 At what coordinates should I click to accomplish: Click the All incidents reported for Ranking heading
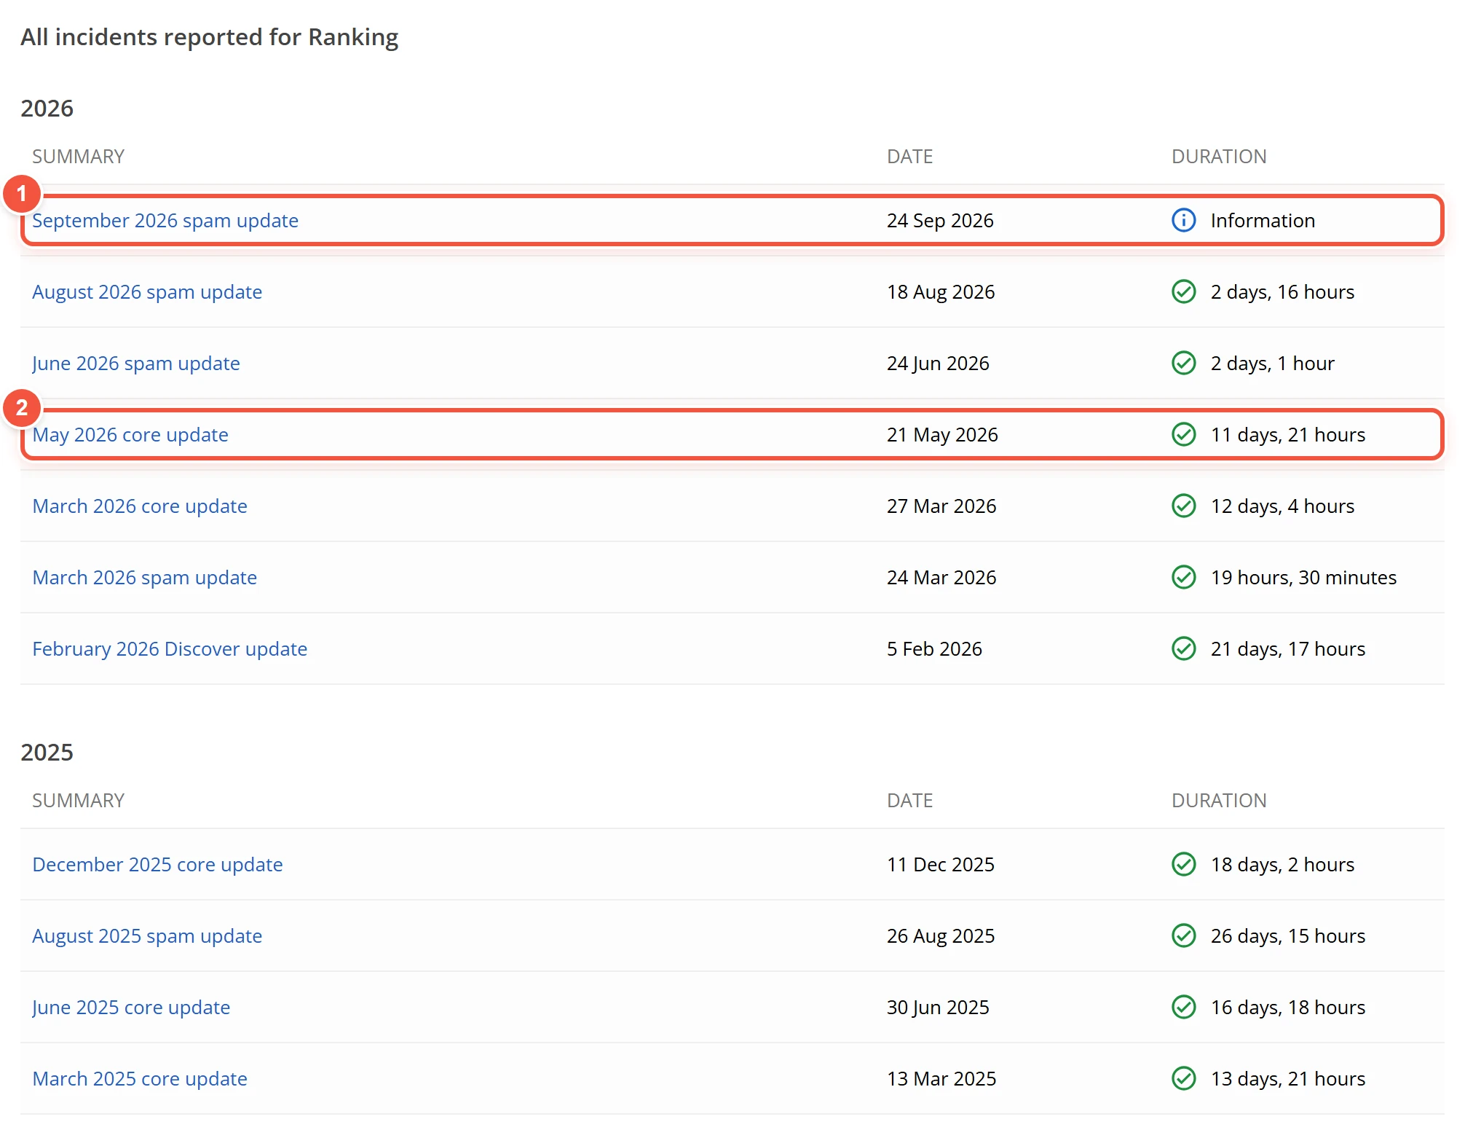209,37
